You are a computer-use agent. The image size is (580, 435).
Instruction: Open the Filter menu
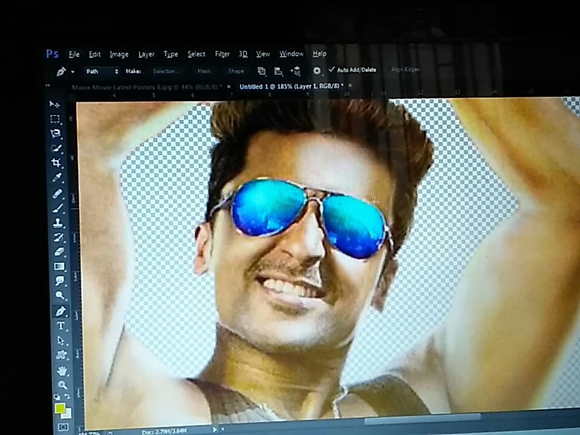(222, 54)
